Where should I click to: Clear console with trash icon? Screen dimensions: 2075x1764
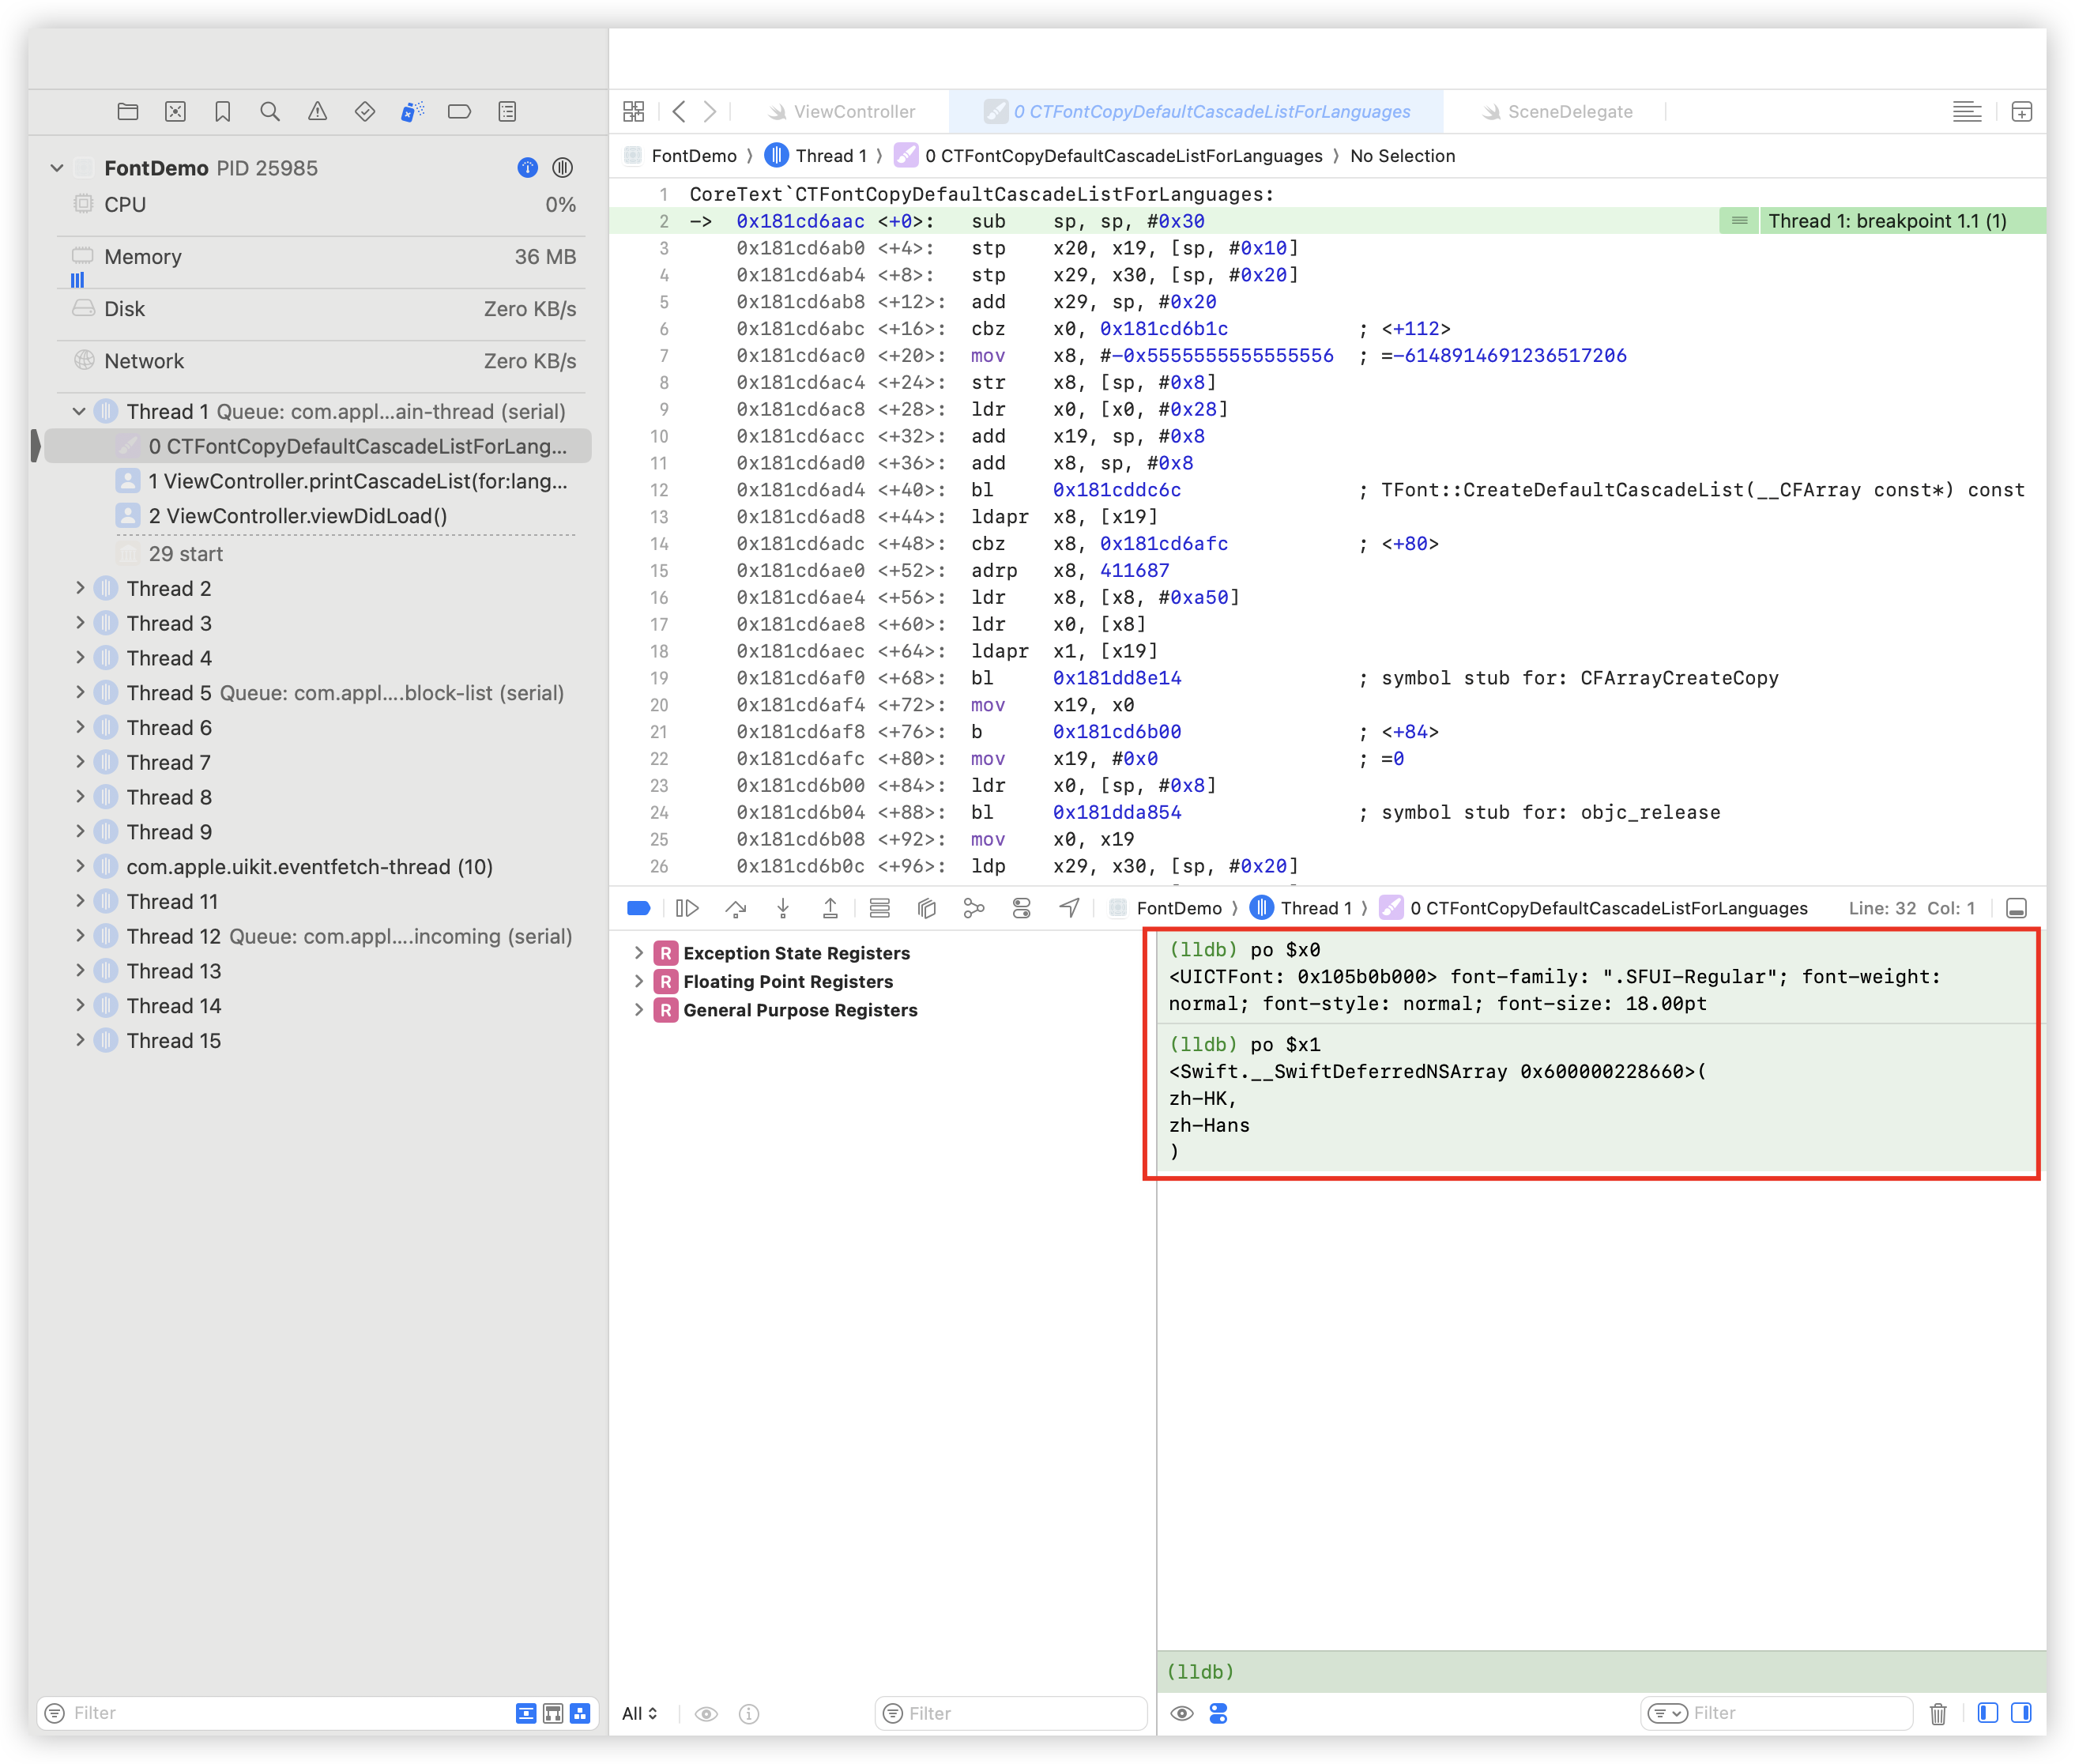(x=1938, y=1714)
